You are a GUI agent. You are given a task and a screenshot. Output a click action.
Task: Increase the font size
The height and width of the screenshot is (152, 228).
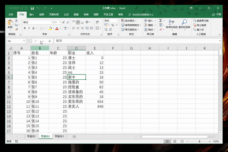click(64, 22)
